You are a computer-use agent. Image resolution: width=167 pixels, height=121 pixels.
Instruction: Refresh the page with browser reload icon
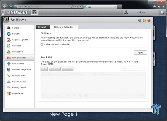(x=78, y=6)
